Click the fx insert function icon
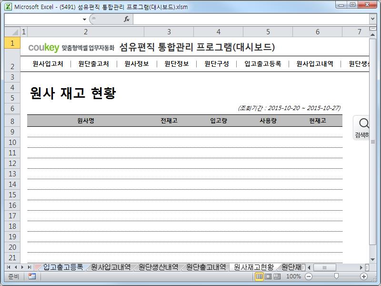381x286 pixels. (127, 19)
